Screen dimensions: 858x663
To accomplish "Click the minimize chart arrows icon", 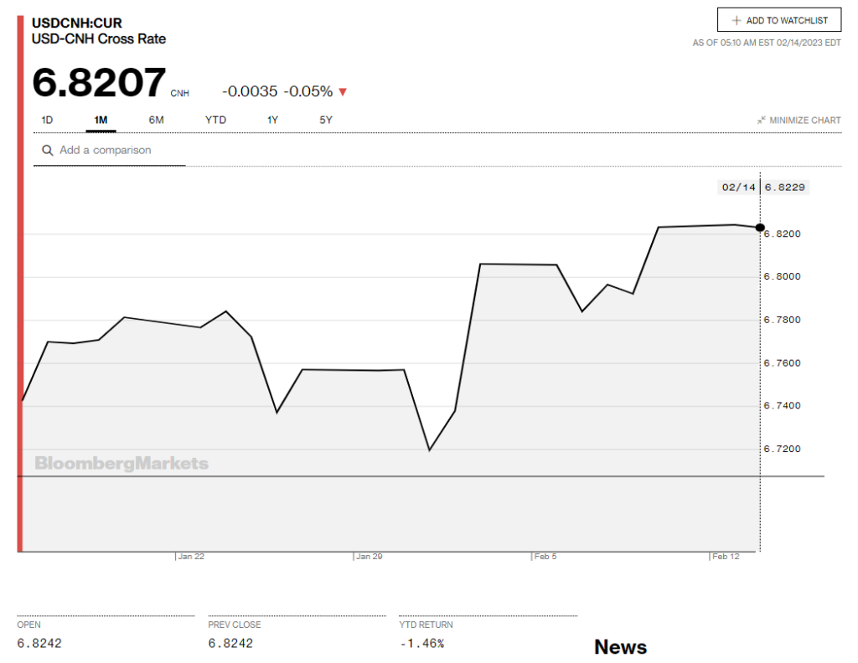I will 761,121.
